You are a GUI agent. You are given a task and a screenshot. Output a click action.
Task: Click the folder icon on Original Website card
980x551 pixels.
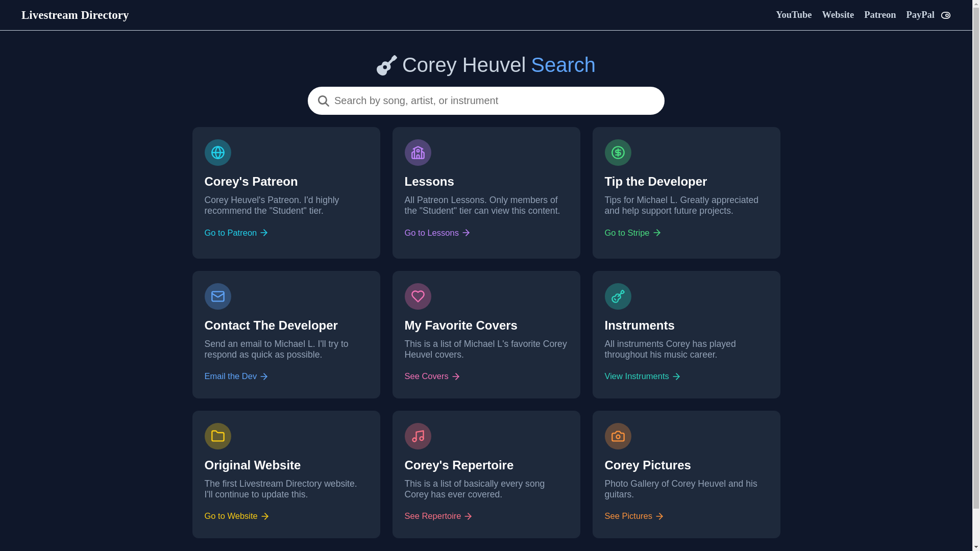click(217, 436)
